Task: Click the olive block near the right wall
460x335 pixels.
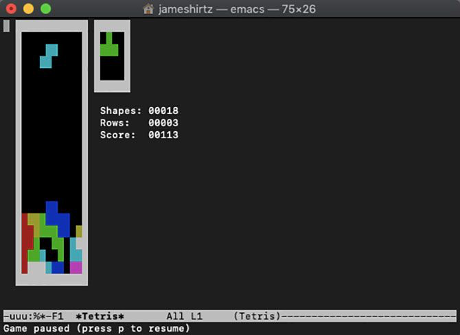Action: pos(79,231)
